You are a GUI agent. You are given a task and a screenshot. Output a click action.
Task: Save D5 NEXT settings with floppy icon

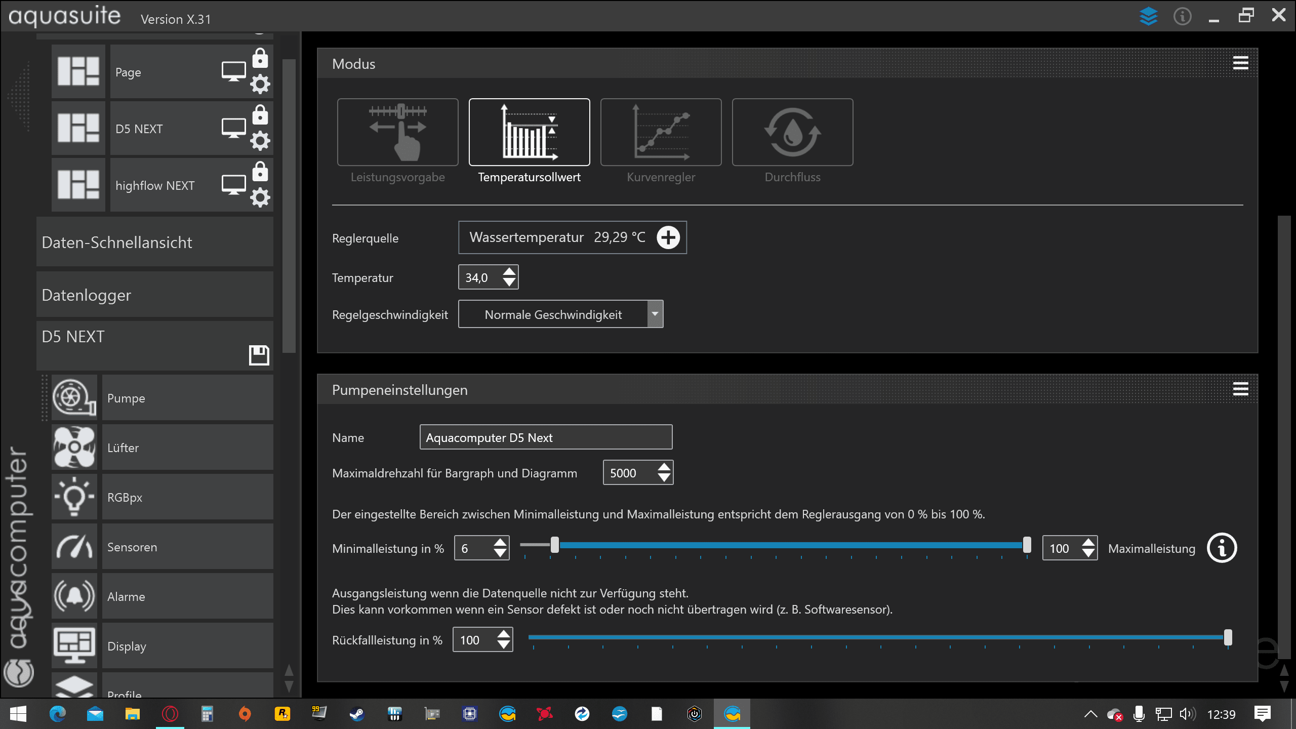coord(259,355)
